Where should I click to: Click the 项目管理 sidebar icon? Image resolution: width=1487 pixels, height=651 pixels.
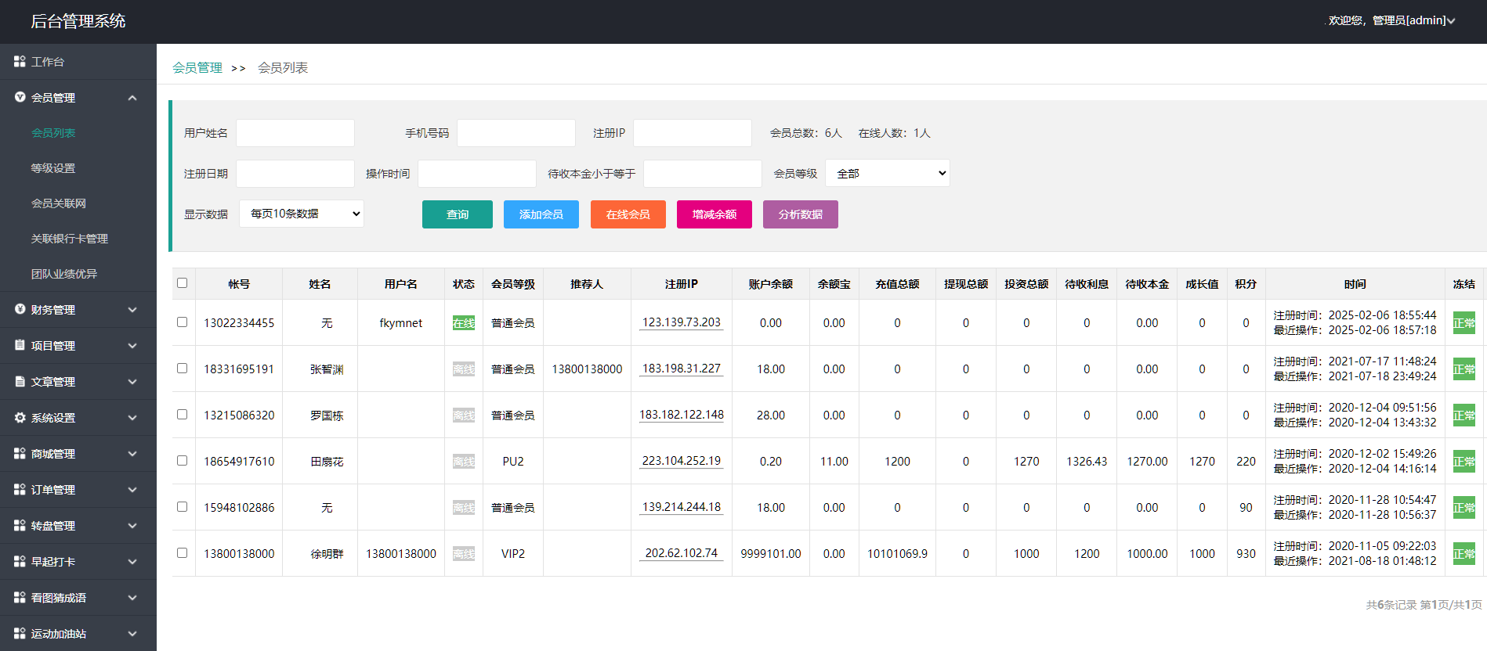tap(20, 345)
